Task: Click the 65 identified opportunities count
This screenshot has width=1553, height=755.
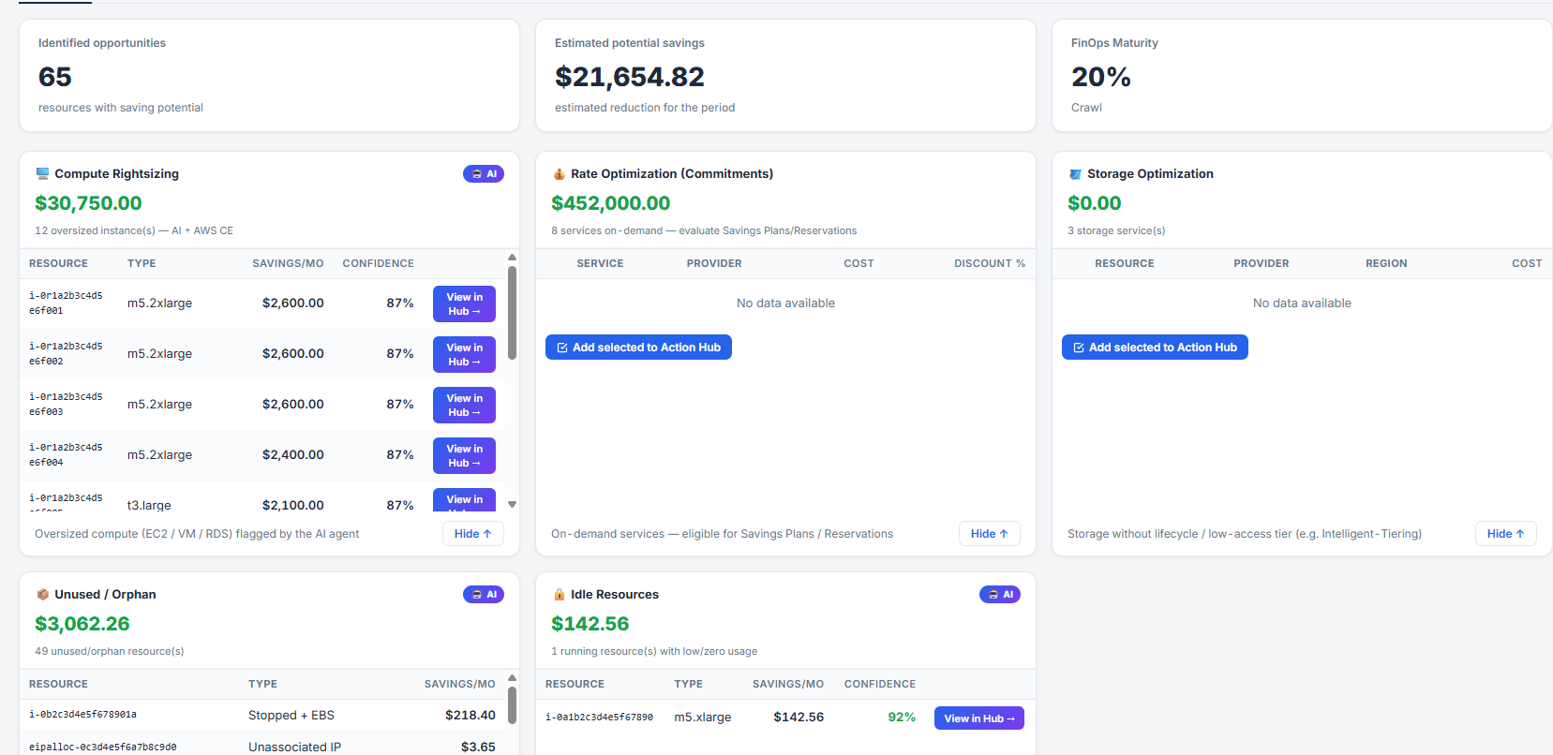Action: (x=55, y=76)
